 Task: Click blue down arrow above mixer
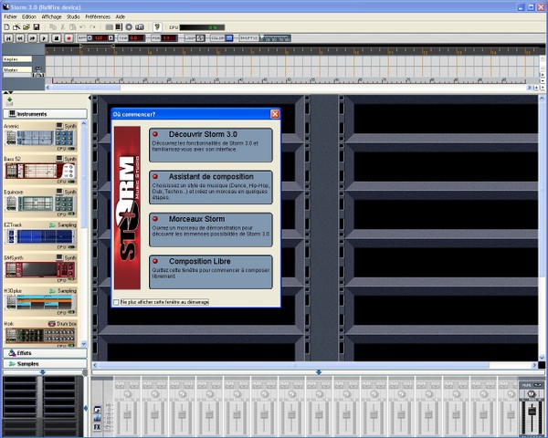(319, 372)
